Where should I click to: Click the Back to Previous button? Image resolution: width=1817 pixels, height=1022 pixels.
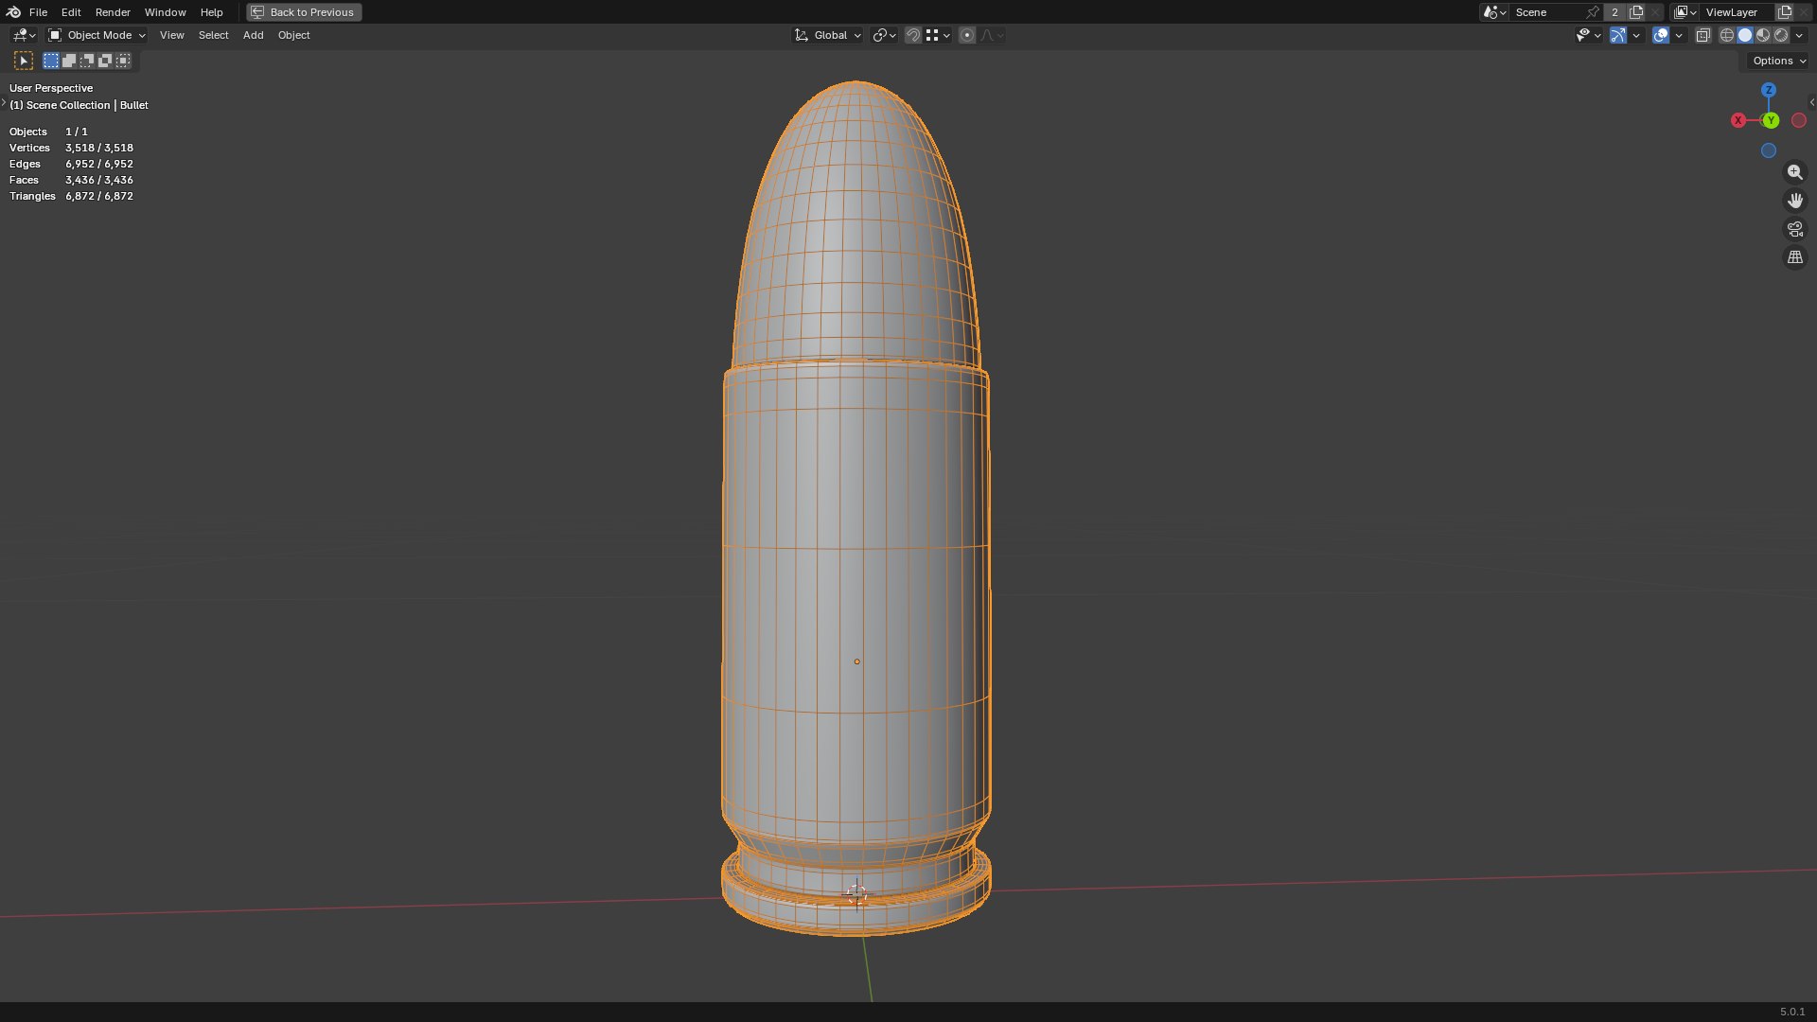point(304,12)
